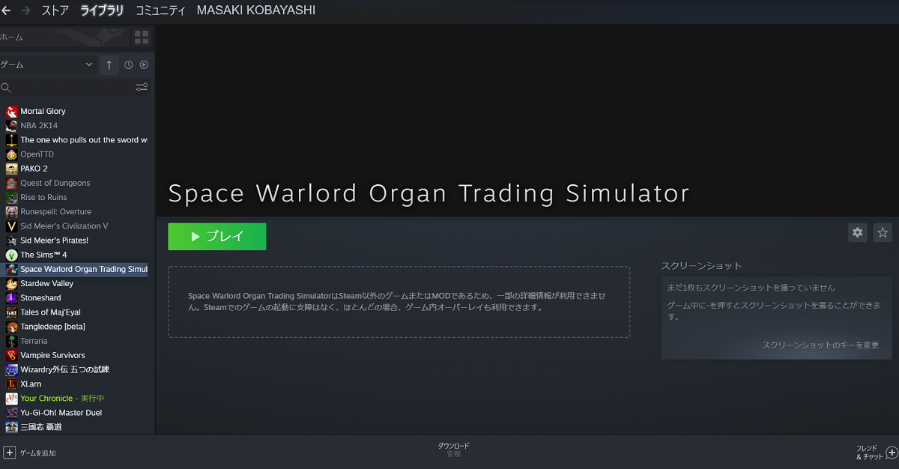The height and width of the screenshot is (469, 899).
Task: Click Terraria game icon
Action: (x=12, y=341)
